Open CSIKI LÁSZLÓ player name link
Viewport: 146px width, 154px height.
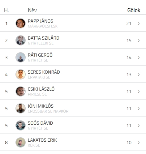click(x=41, y=89)
